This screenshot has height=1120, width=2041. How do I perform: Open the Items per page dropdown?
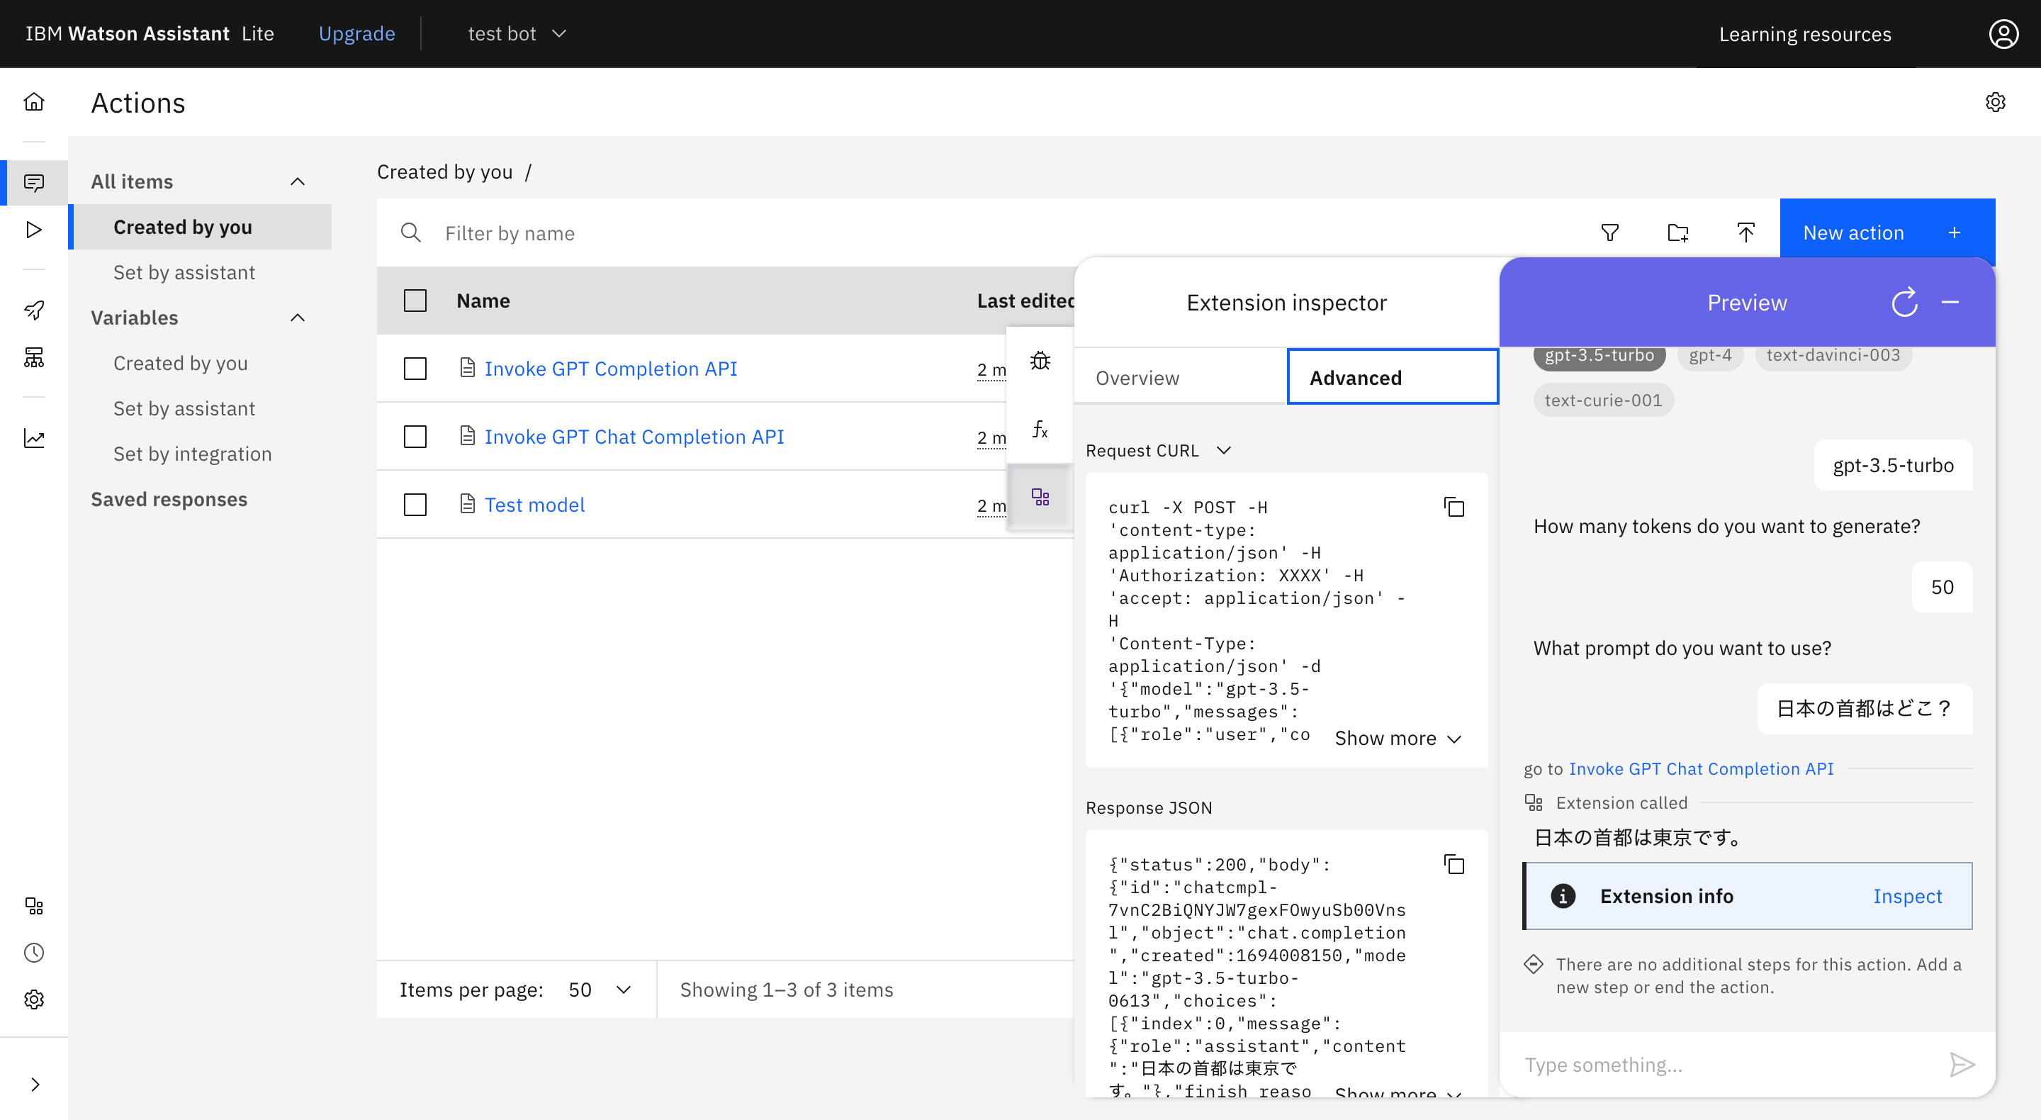coord(600,989)
